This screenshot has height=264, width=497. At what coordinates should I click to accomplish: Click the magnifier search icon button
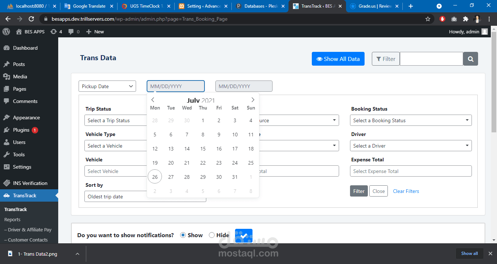point(470,59)
